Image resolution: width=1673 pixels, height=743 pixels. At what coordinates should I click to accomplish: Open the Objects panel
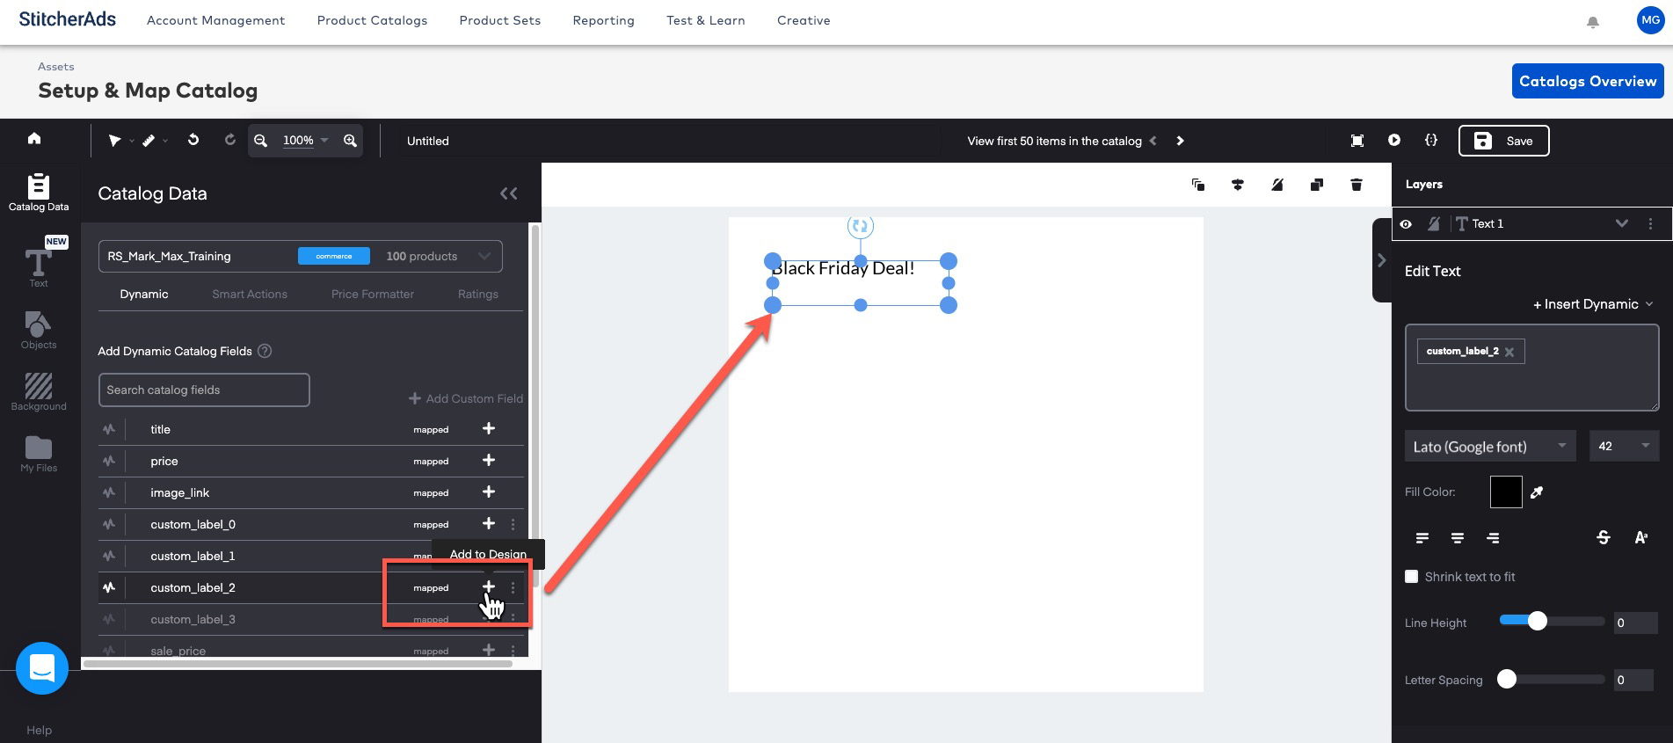tap(39, 330)
